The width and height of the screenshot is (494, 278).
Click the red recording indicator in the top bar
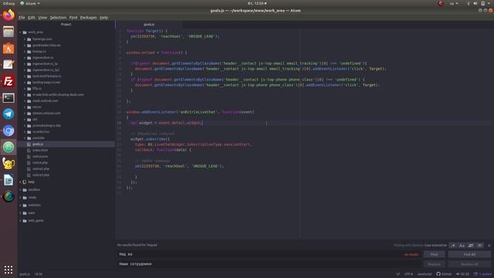pos(441,3)
